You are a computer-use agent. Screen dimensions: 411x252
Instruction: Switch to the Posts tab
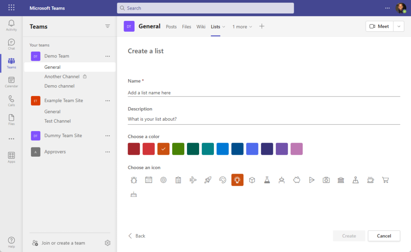coord(171,27)
